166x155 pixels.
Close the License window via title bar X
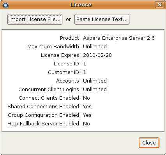(x=160, y=5)
